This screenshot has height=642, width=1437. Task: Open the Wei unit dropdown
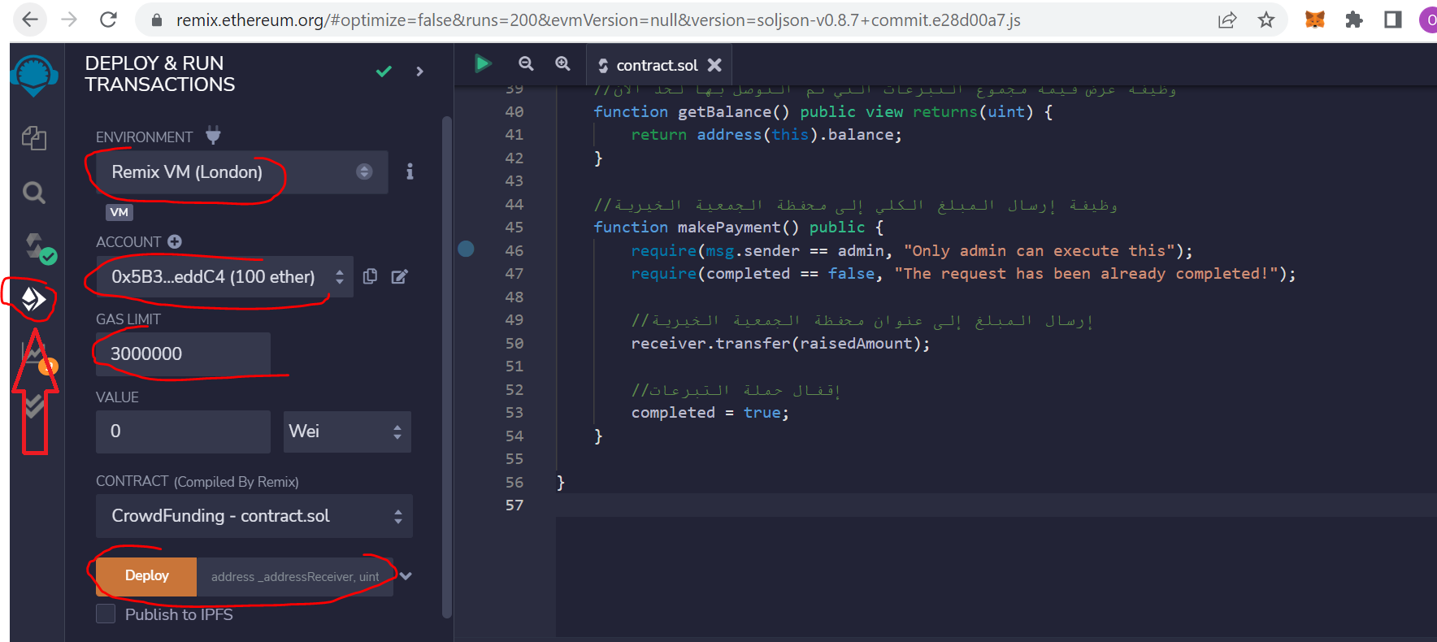point(347,432)
